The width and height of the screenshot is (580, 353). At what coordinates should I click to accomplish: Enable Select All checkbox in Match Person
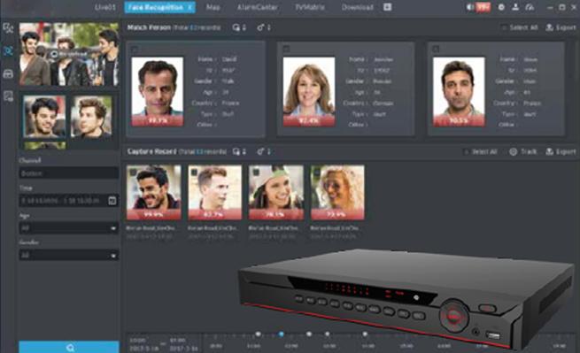[504, 27]
